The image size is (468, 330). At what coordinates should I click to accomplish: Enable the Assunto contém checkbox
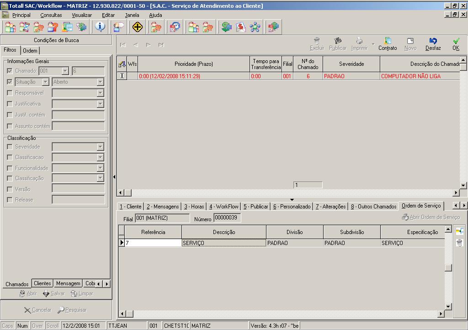pos(10,126)
